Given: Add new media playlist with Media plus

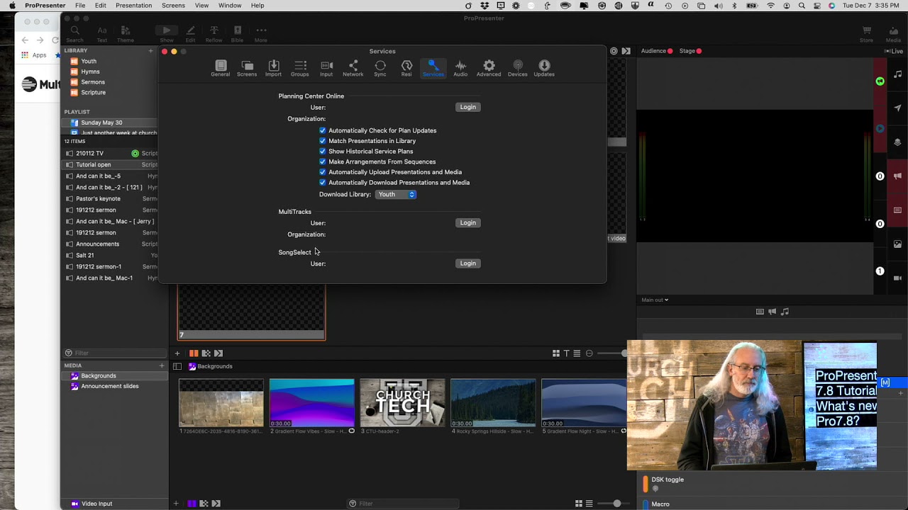Looking at the screenshot, I should (162, 365).
